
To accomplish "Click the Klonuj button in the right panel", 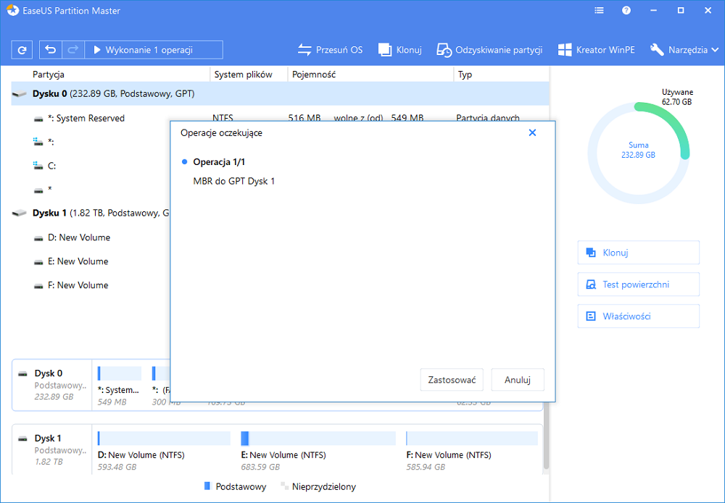I will (638, 253).
